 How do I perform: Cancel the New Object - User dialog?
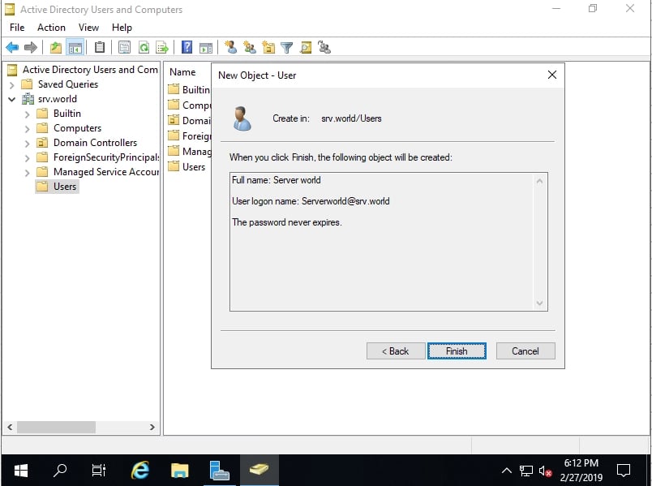pos(525,351)
